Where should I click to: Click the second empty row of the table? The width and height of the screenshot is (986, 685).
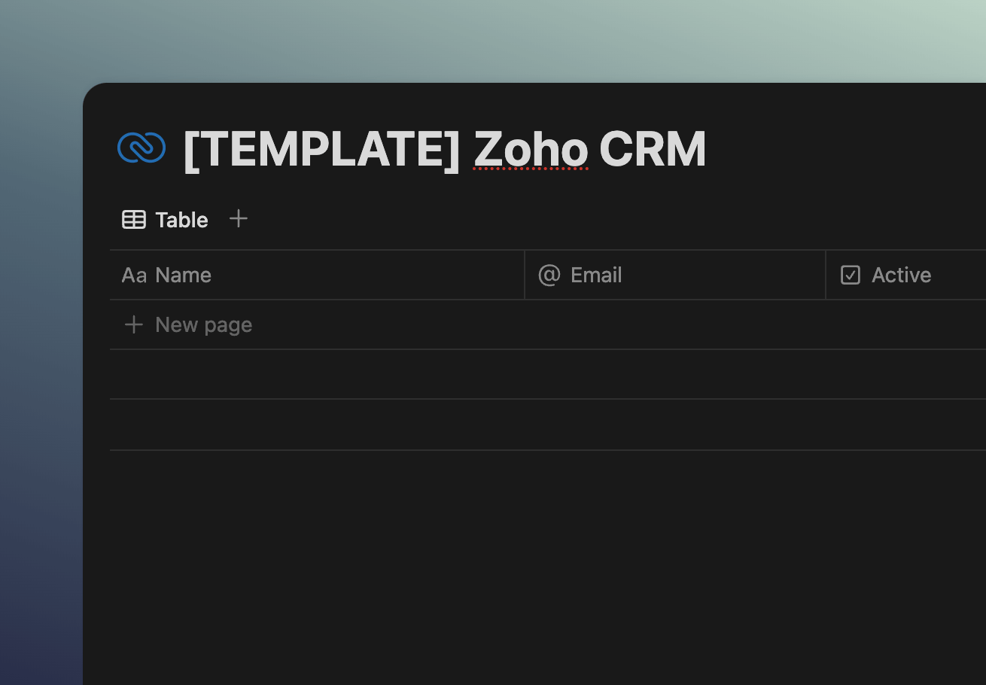[548, 425]
